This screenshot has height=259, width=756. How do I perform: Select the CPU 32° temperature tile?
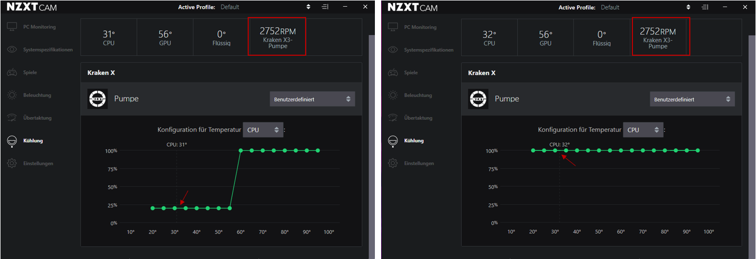(489, 37)
